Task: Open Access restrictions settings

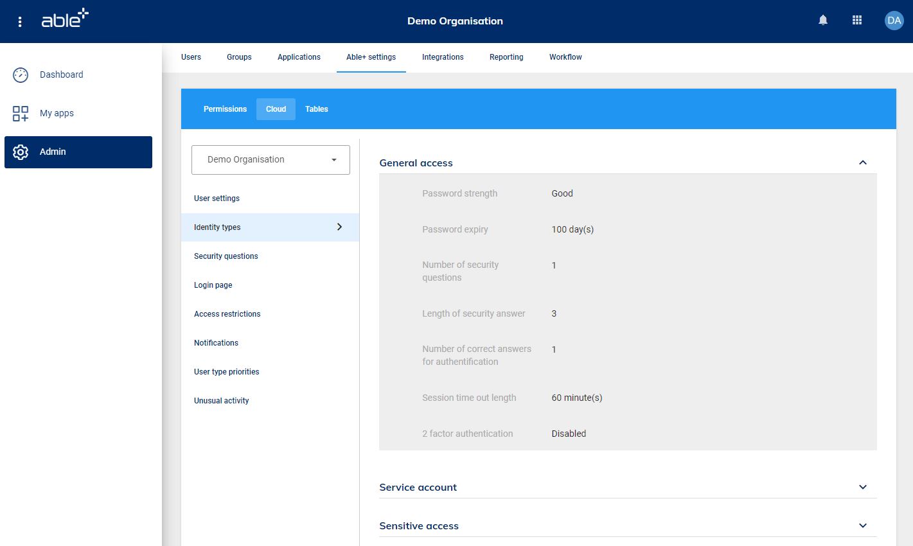Action: tap(270, 314)
